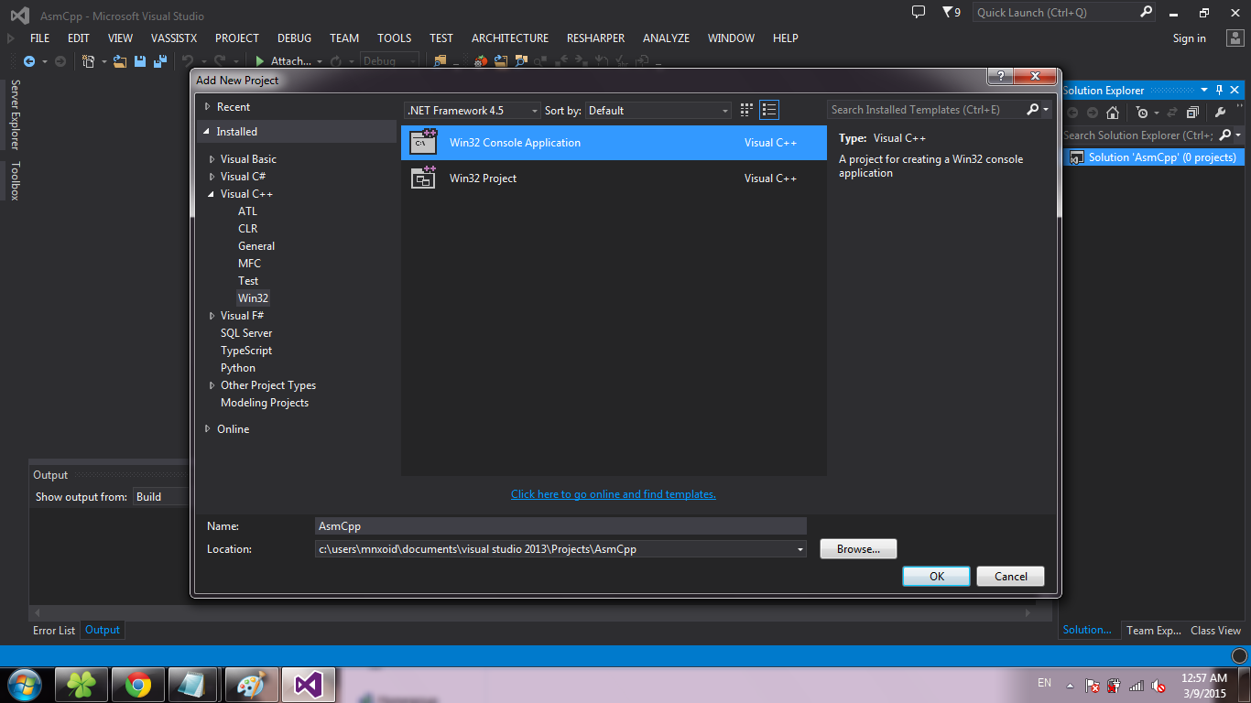Select the MFC category under Visual C++
This screenshot has width=1251, height=703.
249,264
